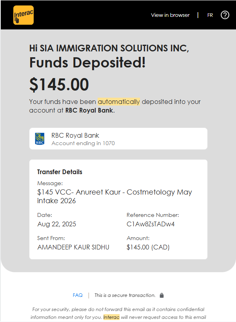Click the amount $145.00 (CAD) value

click(148, 247)
